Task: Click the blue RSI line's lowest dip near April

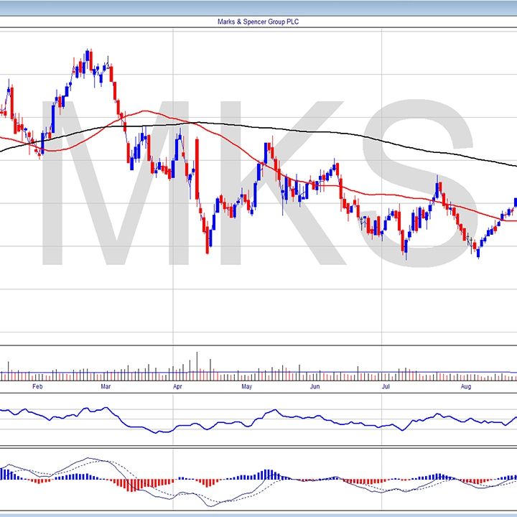Action: click(x=163, y=432)
